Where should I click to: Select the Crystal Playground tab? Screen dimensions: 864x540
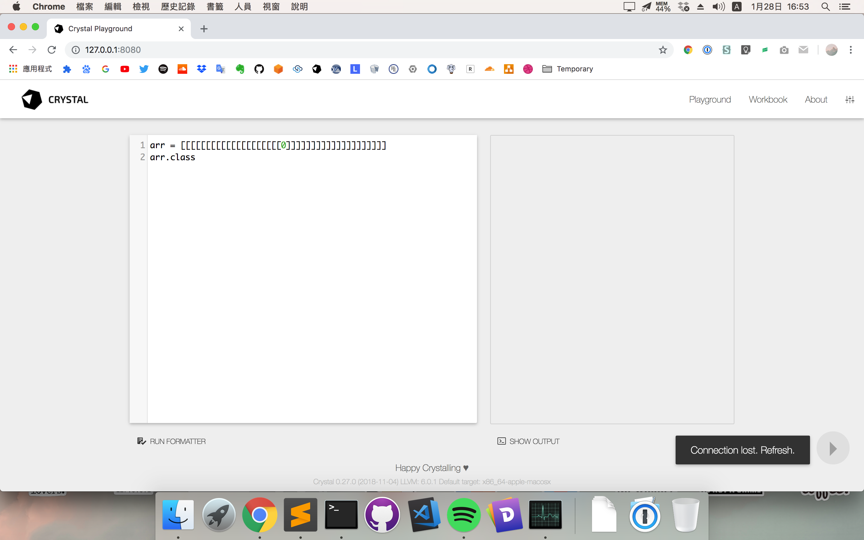119,28
